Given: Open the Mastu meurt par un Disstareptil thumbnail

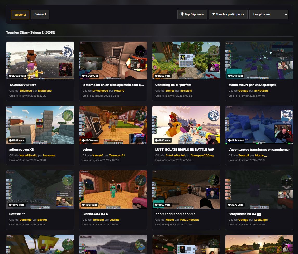Looking at the screenshot, I should (x=259, y=61).
